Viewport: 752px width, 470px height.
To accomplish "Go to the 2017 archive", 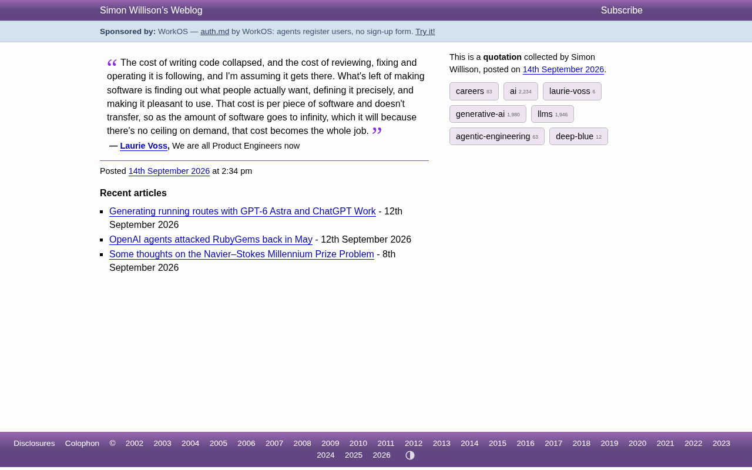I will click(553, 444).
